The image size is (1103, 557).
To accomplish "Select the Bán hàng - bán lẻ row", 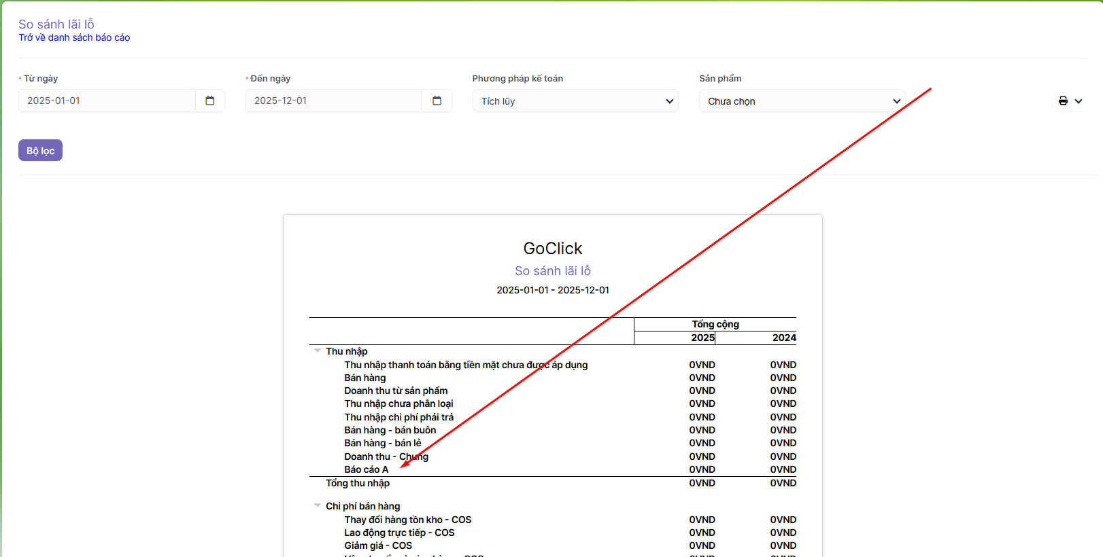I will [x=383, y=443].
